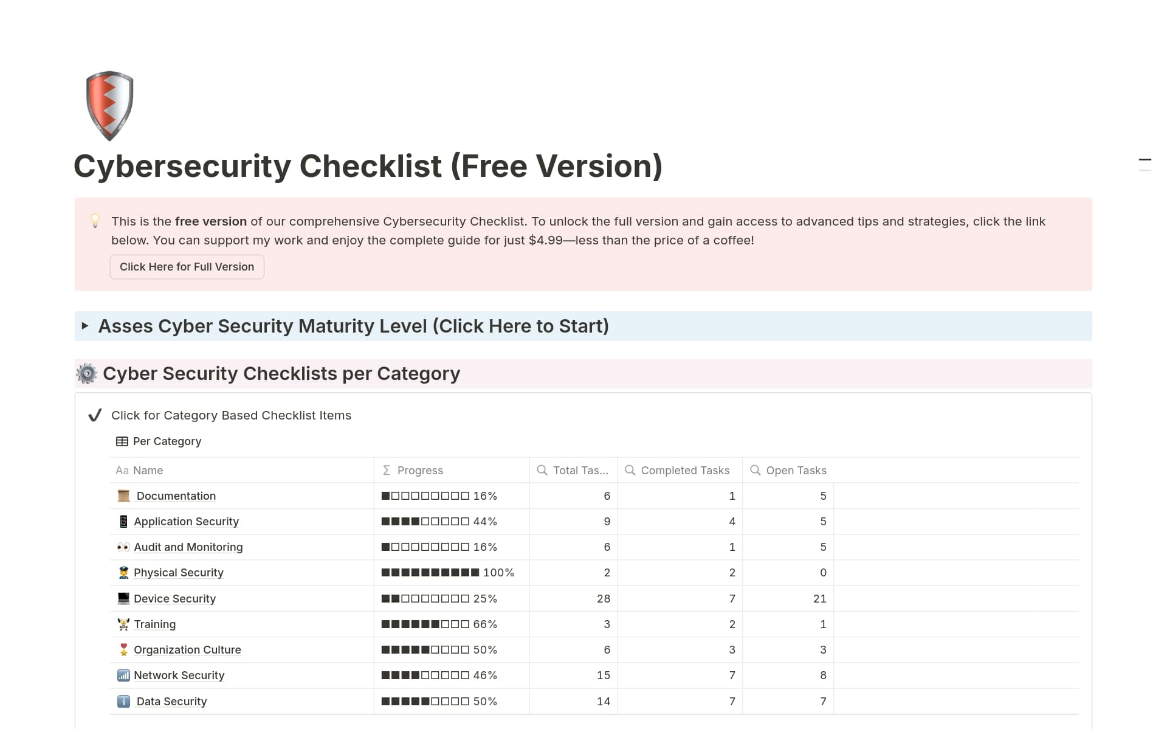
Task: Click the Click Here for Full Version button
Action: [x=187, y=266]
